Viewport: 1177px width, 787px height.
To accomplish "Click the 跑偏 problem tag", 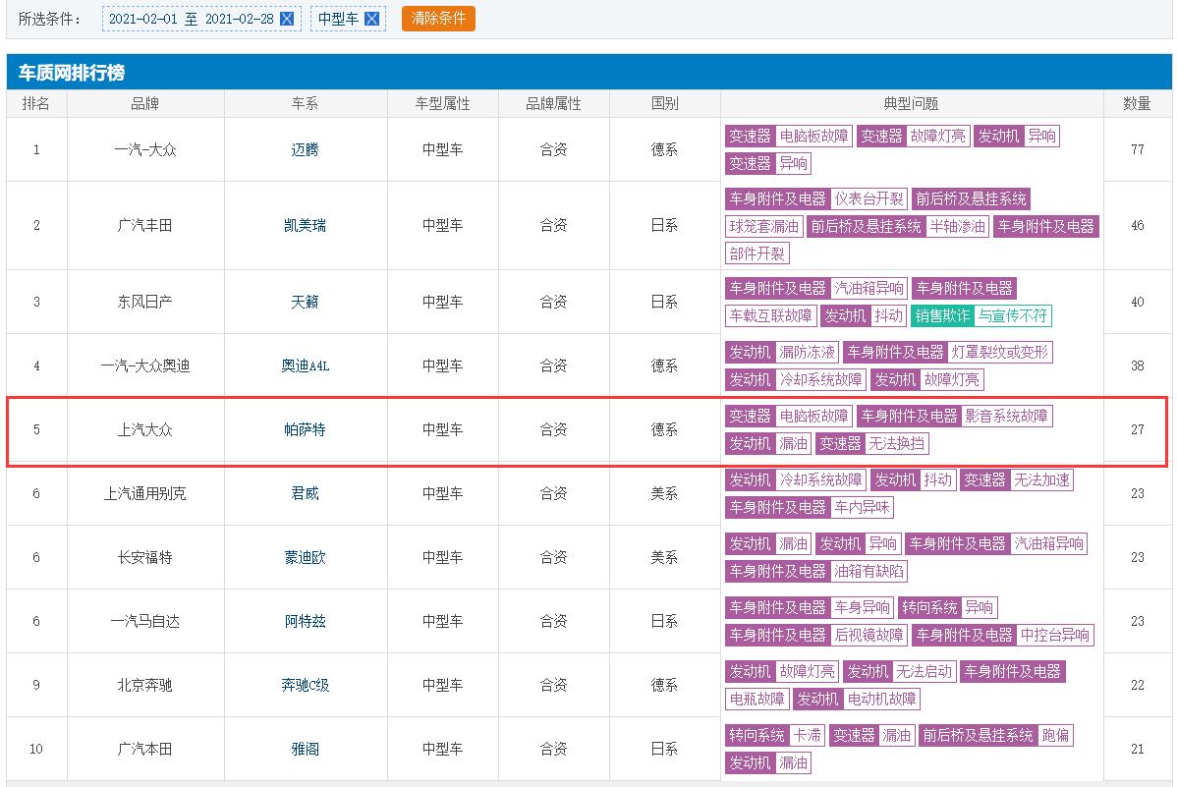I will [x=1055, y=735].
